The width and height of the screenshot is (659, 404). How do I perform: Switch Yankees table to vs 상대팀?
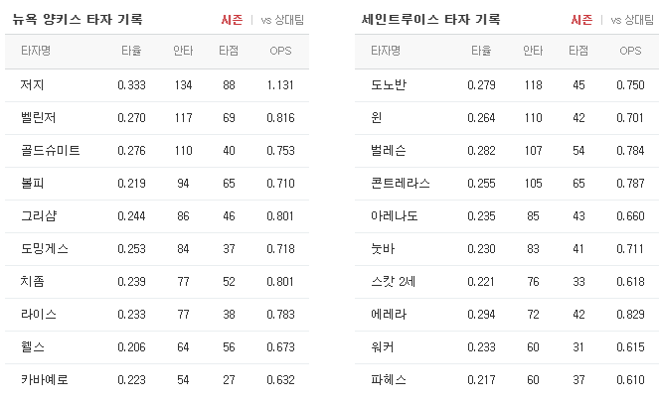coord(282,20)
